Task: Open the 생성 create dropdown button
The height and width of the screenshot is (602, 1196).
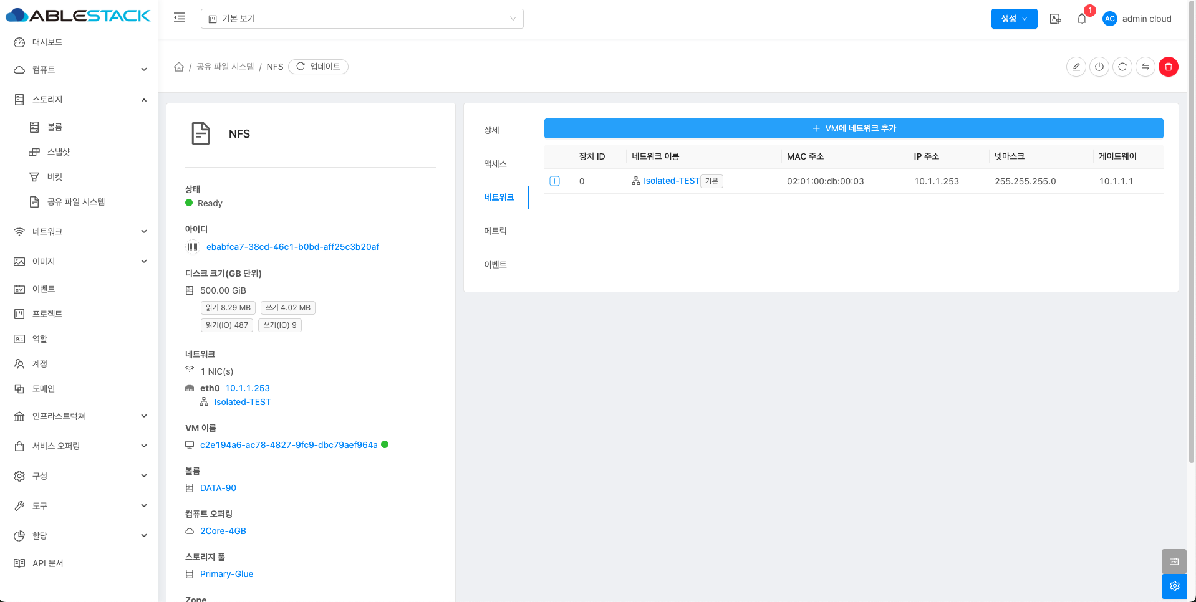Action: pyautogui.click(x=1014, y=19)
